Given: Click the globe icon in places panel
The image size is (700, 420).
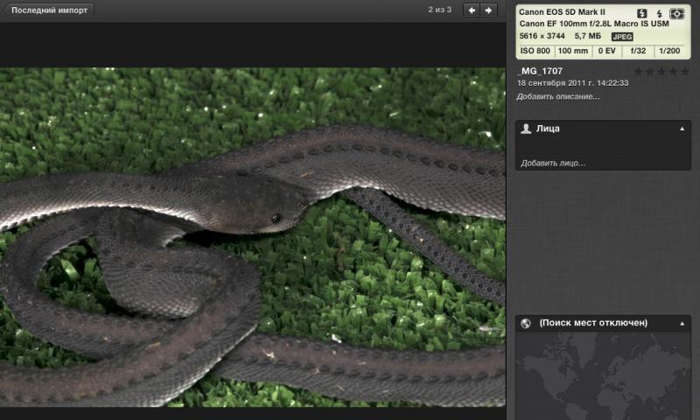Looking at the screenshot, I should (526, 324).
